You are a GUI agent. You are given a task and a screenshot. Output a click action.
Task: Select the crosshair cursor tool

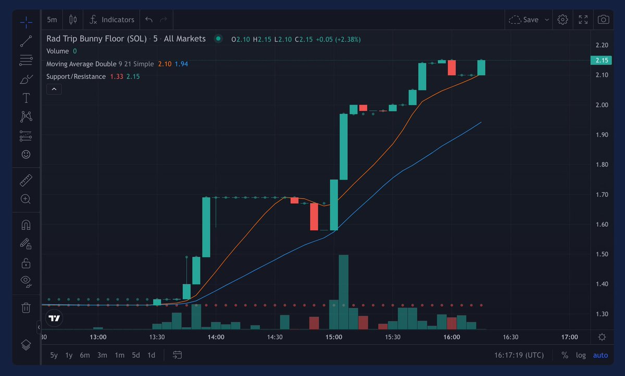(x=26, y=22)
